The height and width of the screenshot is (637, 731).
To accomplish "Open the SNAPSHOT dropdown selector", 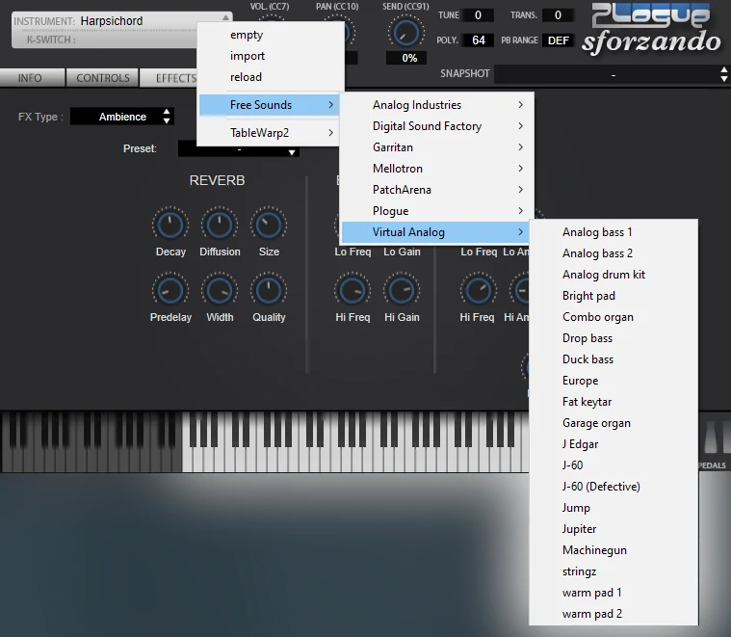I will tap(613, 74).
